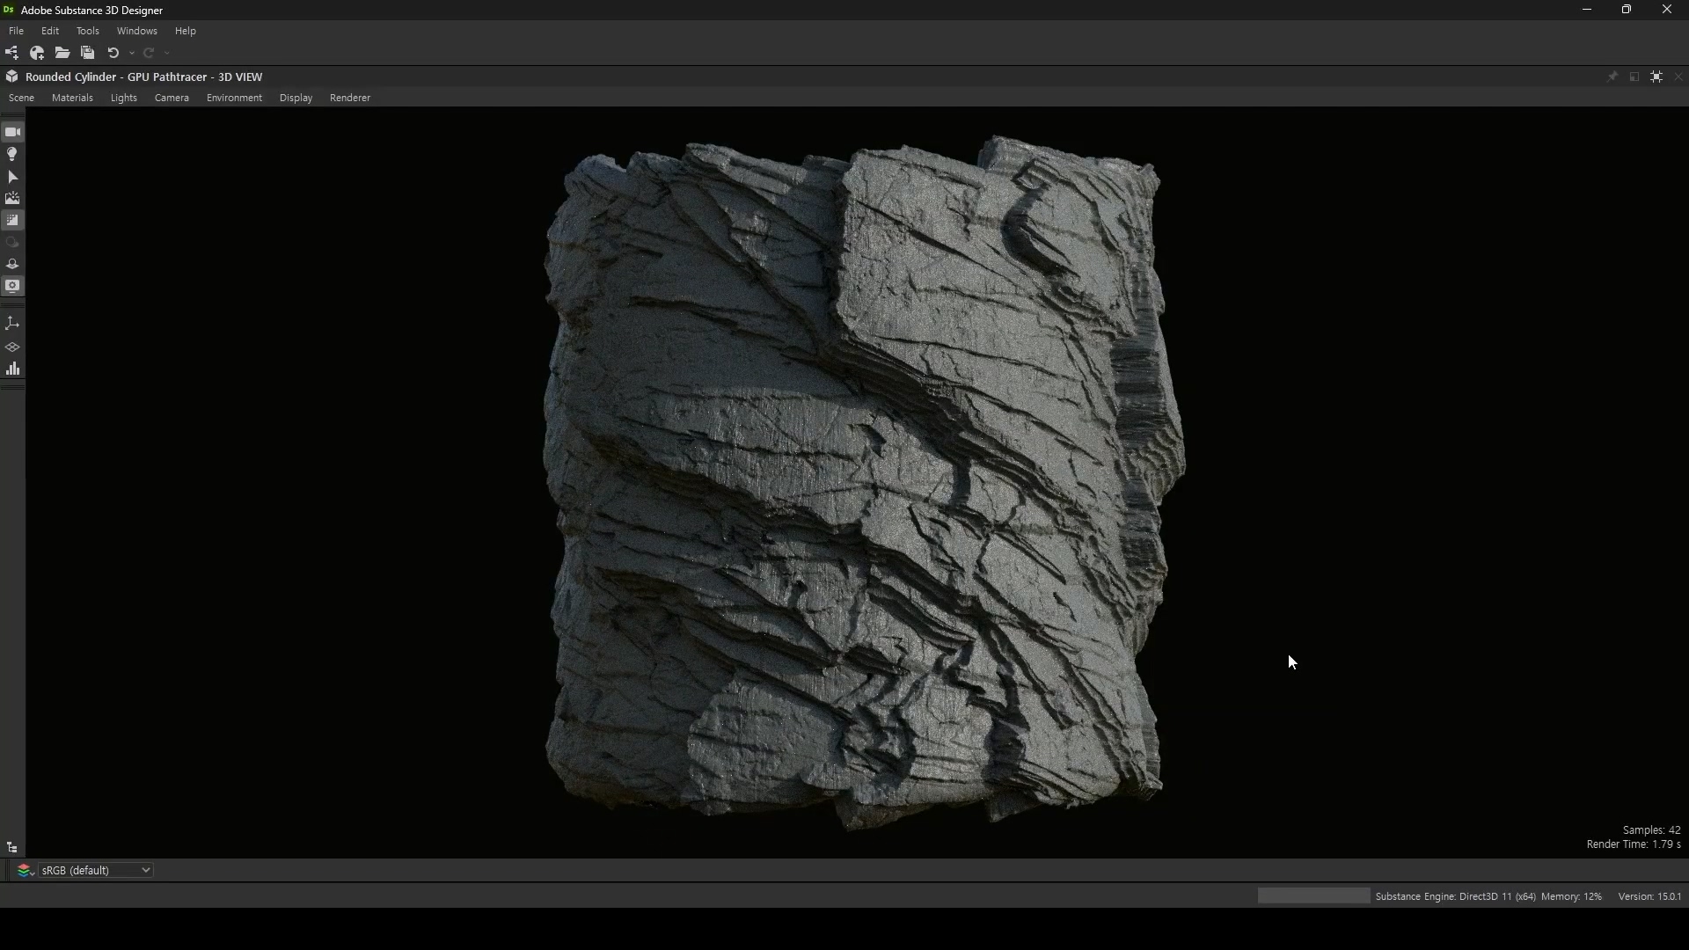Click the bar chart statistics icon
The width and height of the screenshot is (1689, 950).
[12, 369]
